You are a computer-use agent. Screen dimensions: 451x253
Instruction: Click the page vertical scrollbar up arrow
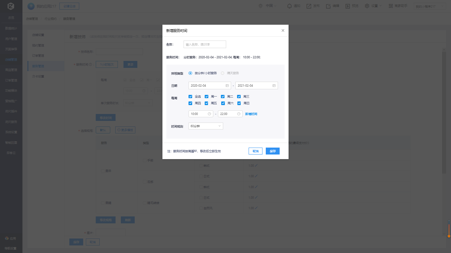tap(444, 49)
